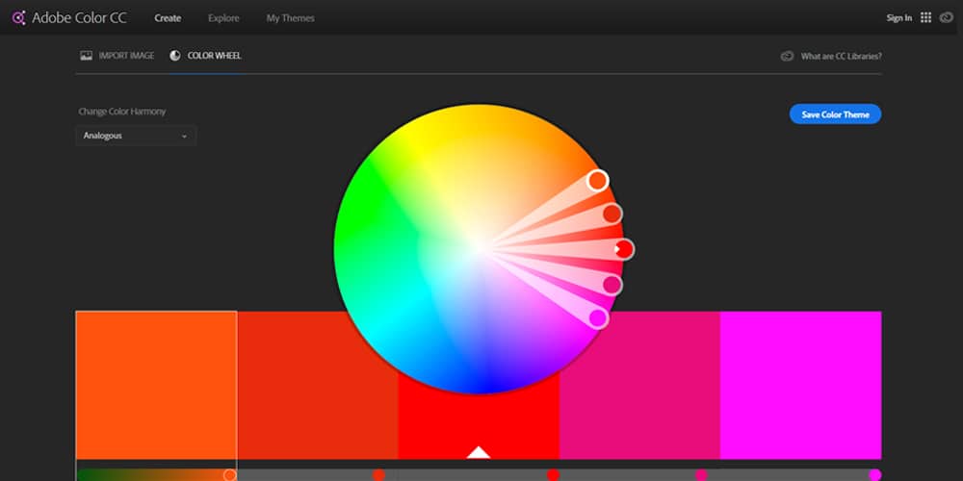The width and height of the screenshot is (963, 481).
Task: Click the red-orange slider knob below second swatch
Action: tap(378, 475)
